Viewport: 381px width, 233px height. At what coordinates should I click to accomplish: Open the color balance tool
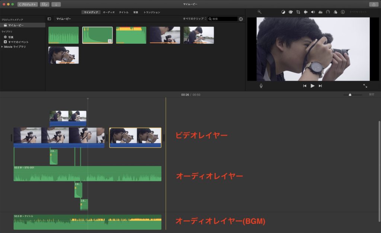click(x=283, y=12)
